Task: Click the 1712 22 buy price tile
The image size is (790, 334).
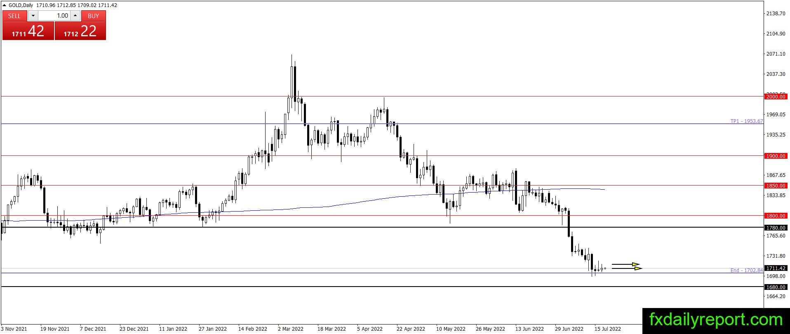Action: click(x=80, y=31)
